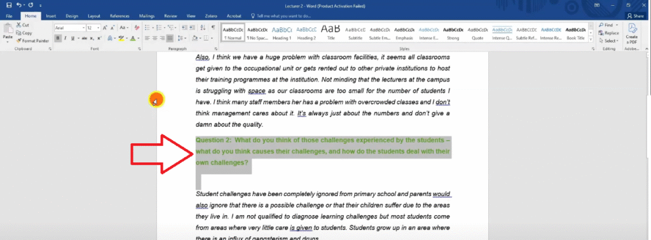Open the Font dialog launcher

click(139, 49)
